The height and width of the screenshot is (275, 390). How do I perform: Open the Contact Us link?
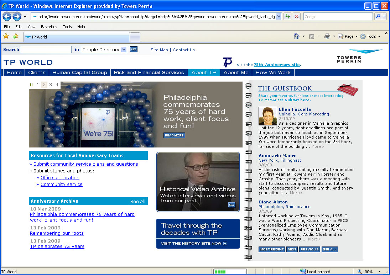[184, 50]
